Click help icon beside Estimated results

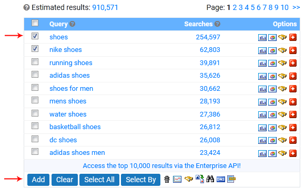(26, 7)
